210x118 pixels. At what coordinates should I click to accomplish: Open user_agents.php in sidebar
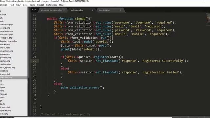coord(8,68)
